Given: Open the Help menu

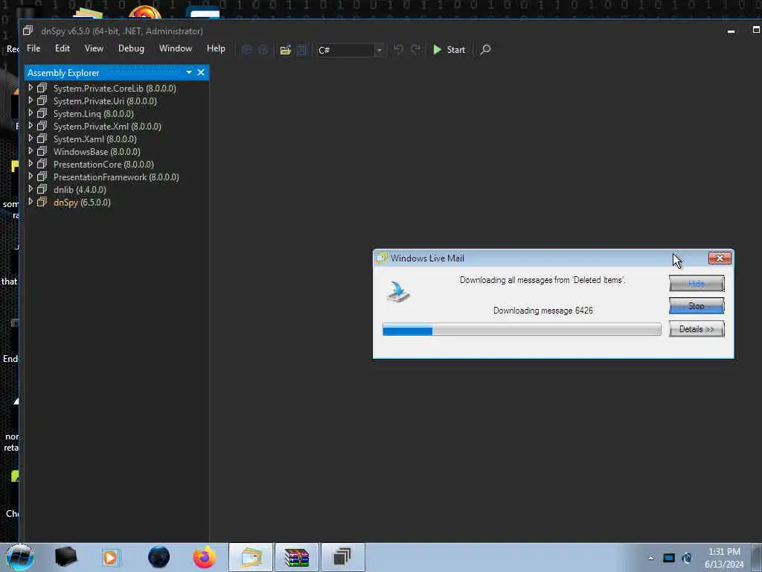Looking at the screenshot, I should (216, 48).
